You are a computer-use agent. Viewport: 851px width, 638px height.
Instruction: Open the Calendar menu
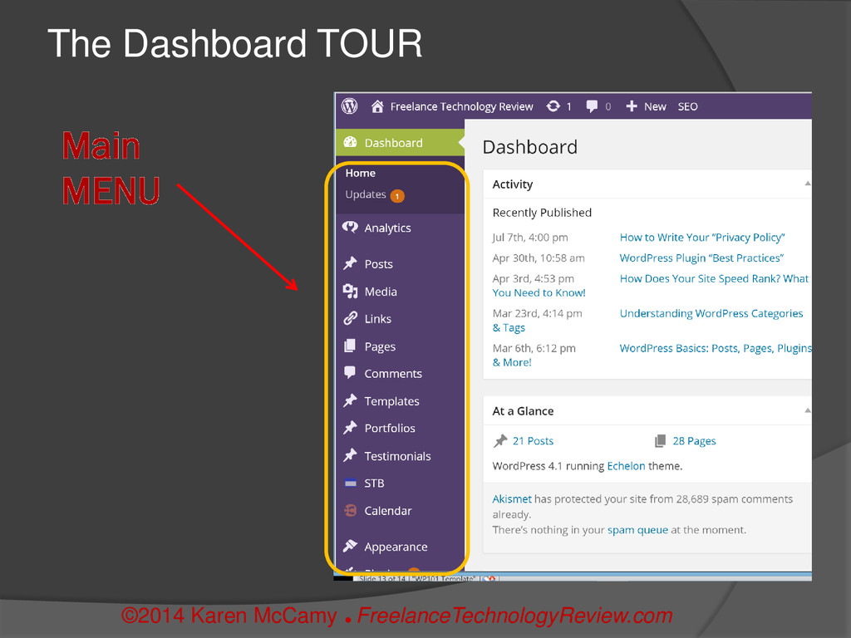(x=388, y=511)
